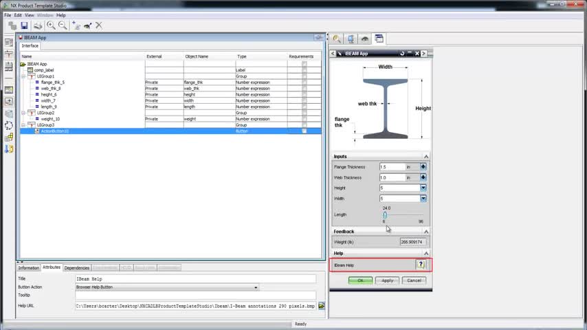Open the Button Action dropdown

pyautogui.click(x=256, y=287)
